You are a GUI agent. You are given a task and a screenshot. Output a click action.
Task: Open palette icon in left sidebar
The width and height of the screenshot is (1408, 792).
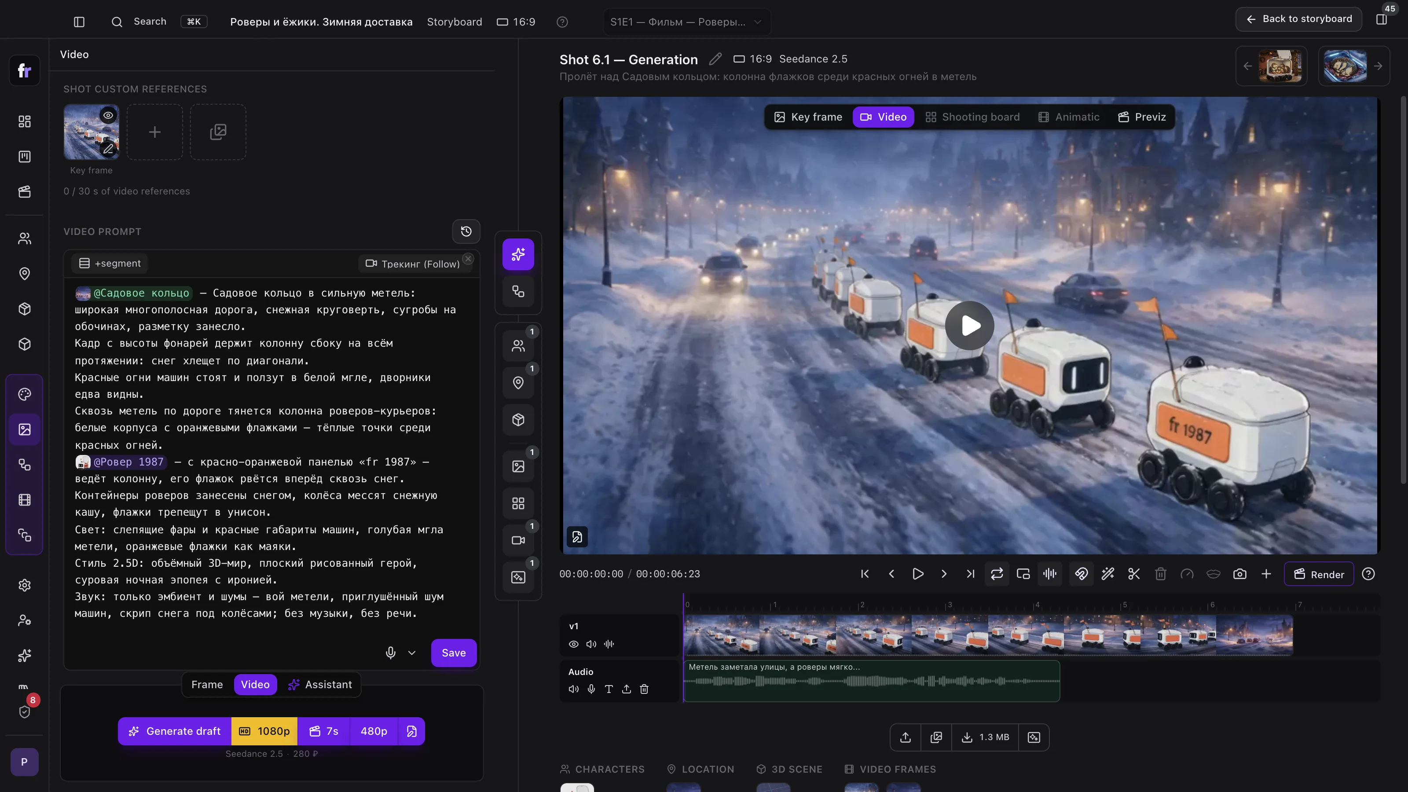pyautogui.click(x=25, y=394)
